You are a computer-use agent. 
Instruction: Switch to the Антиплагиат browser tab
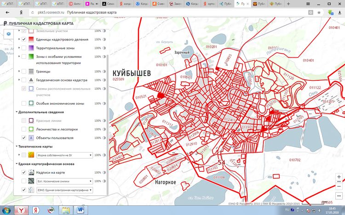(75, 4)
